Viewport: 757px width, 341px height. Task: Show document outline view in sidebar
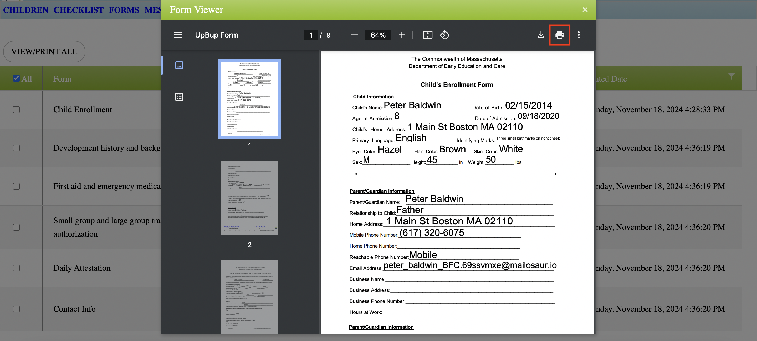click(x=179, y=97)
